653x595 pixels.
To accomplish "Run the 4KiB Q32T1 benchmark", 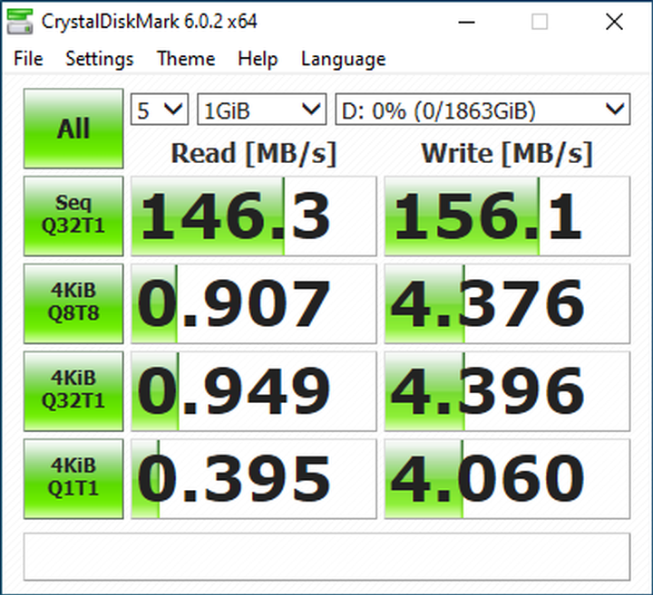I will [73, 389].
